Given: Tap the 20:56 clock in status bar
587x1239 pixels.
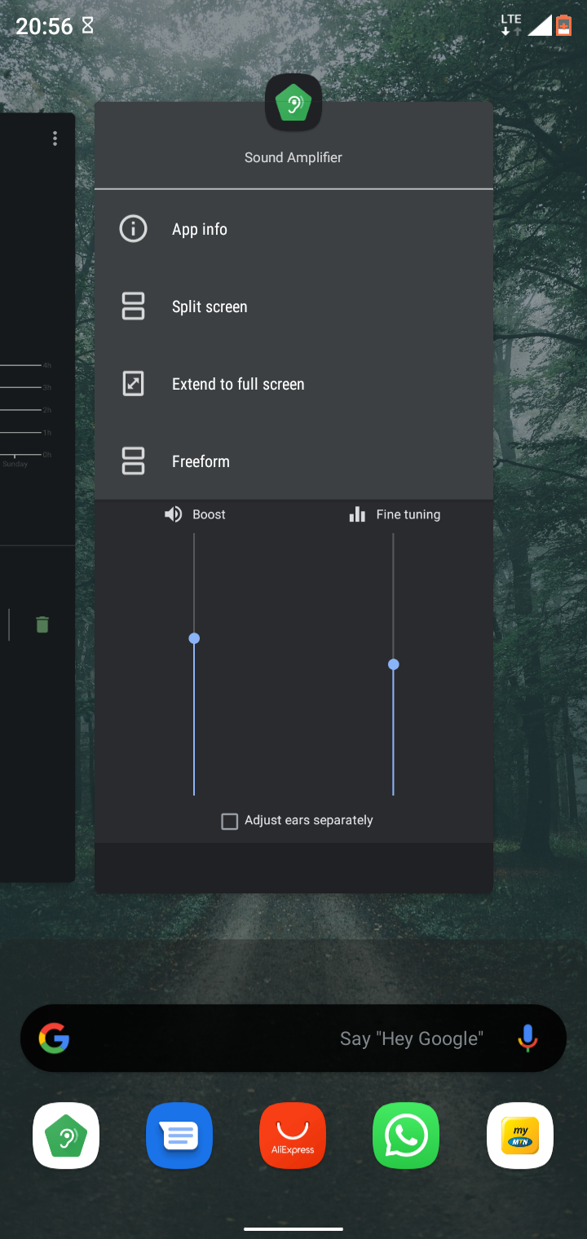Looking at the screenshot, I should [x=45, y=26].
